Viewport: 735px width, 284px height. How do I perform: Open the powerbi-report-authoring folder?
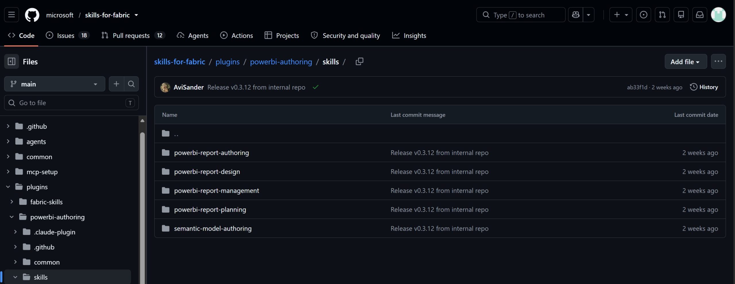coord(211,153)
